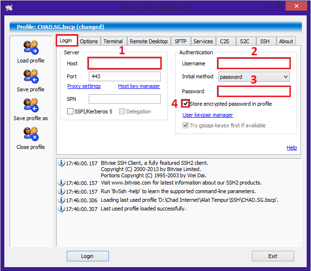Open User keypair manager link
Image resolution: width=311 pixels, height=271 pixels.
tap(208, 115)
